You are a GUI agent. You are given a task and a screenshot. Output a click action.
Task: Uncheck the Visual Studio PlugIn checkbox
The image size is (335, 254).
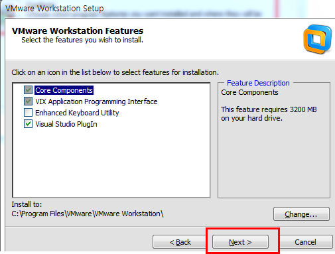click(x=28, y=124)
